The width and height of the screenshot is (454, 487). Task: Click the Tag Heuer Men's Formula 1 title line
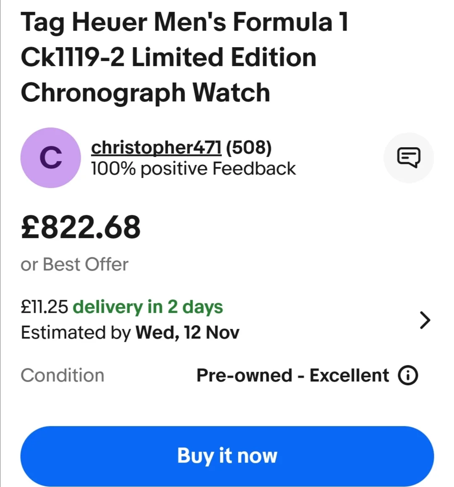(184, 22)
